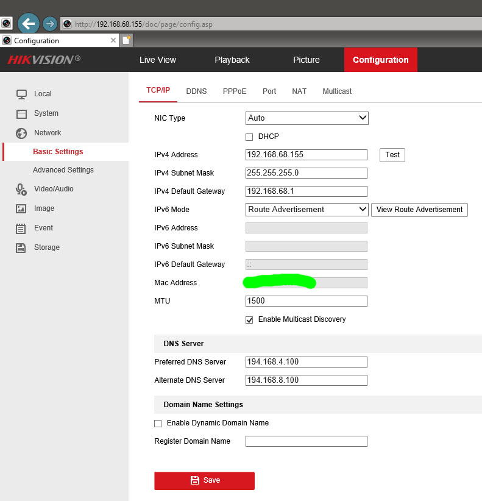Click the site favicon in the address bar

(x=67, y=24)
